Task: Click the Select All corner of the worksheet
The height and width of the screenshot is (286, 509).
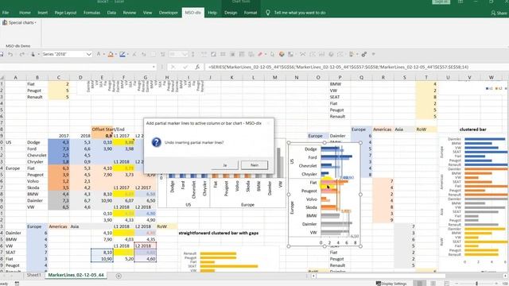Action: click(2, 77)
